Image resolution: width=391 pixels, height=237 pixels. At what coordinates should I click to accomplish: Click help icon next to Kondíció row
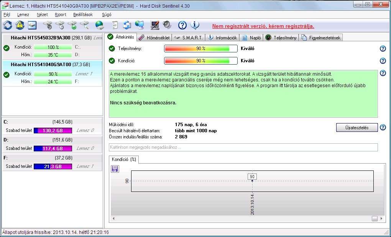click(383, 61)
